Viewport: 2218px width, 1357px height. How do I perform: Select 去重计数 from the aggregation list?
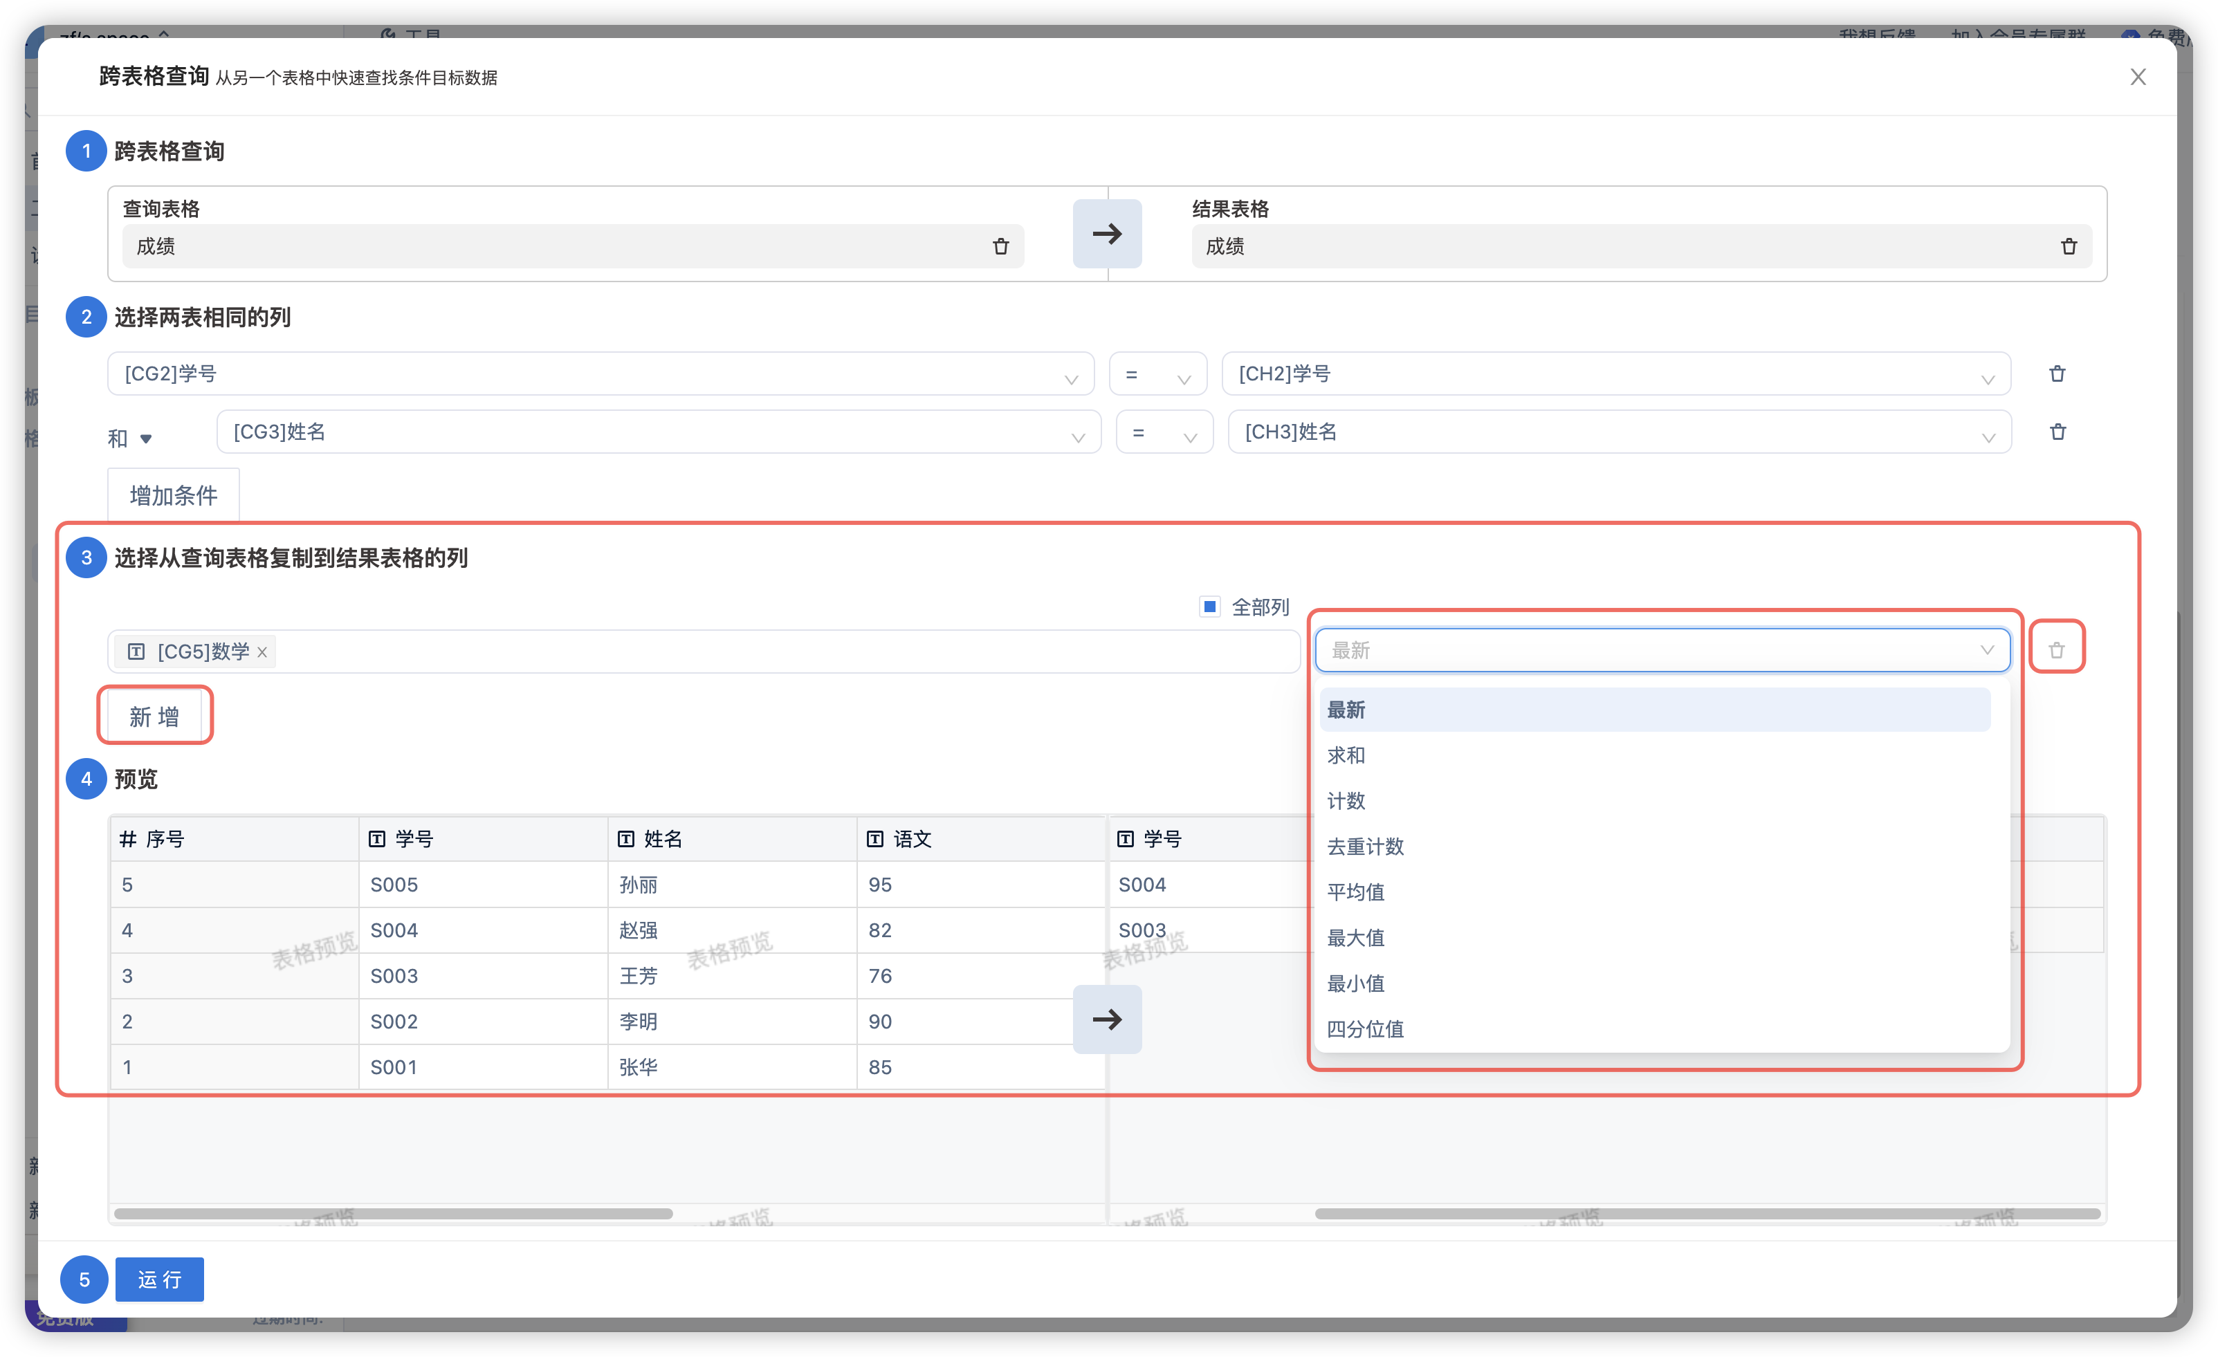[1654, 847]
